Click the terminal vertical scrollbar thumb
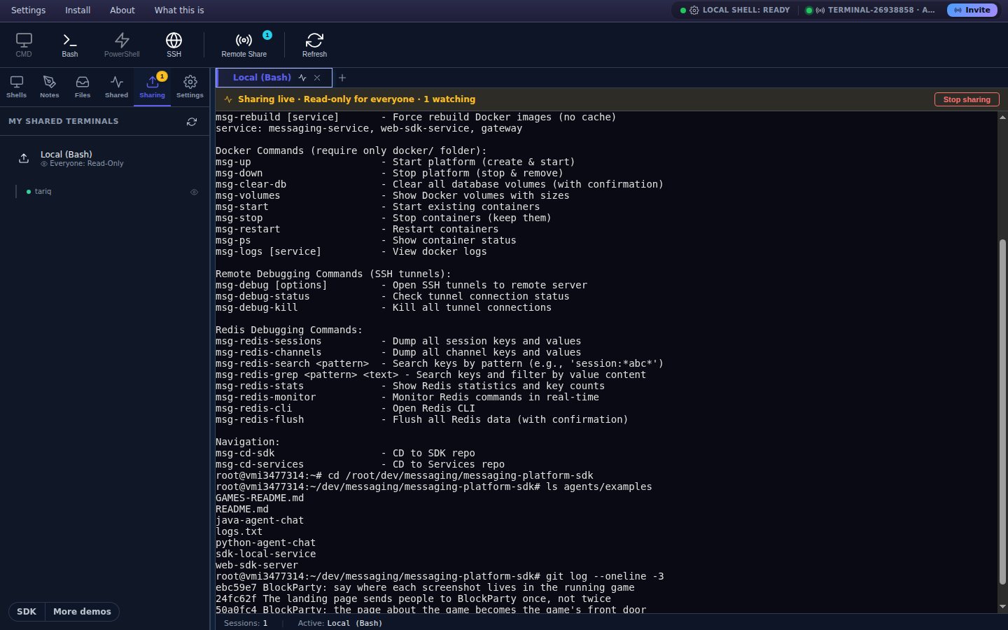 [x=1002, y=412]
